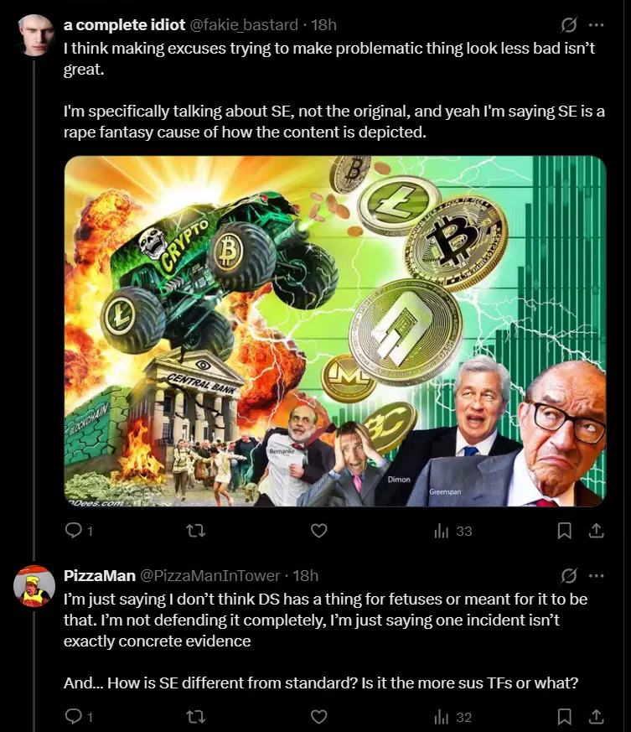631x732 pixels.
Task: Repost the first tweet
Action: [195, 531]
